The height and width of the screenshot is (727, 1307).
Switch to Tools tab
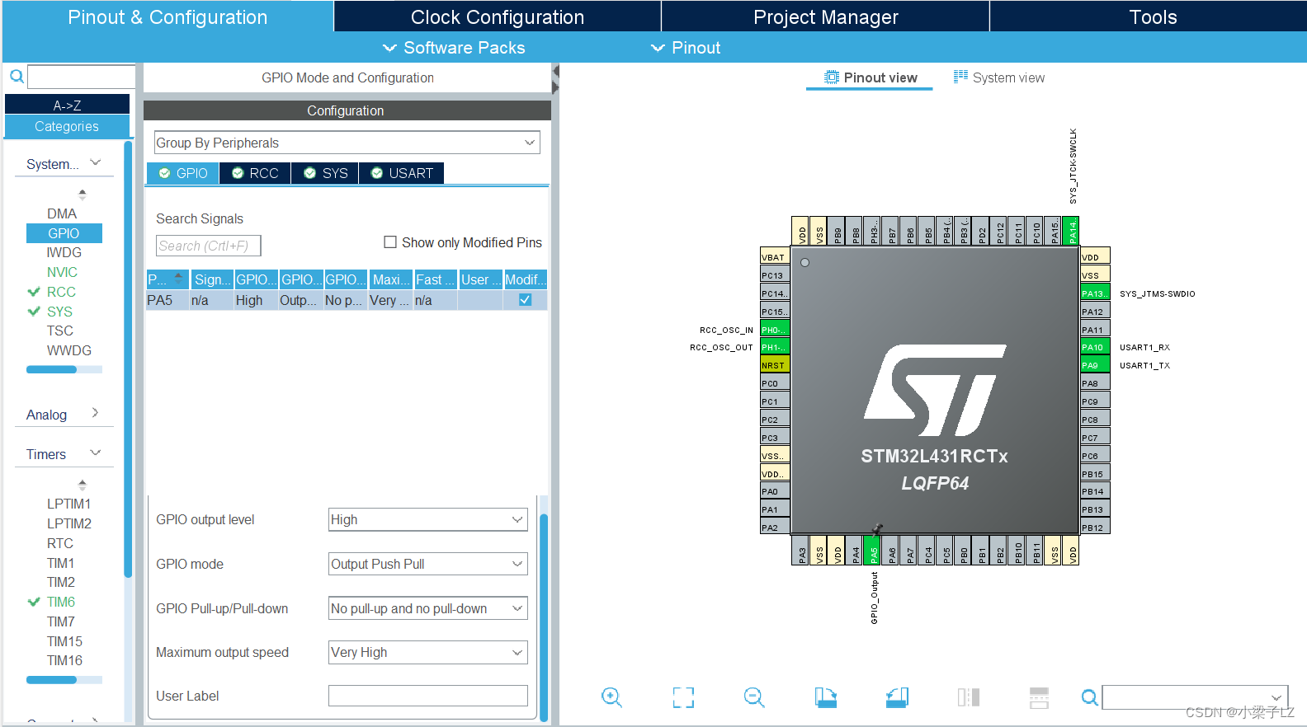(1152, 16)
